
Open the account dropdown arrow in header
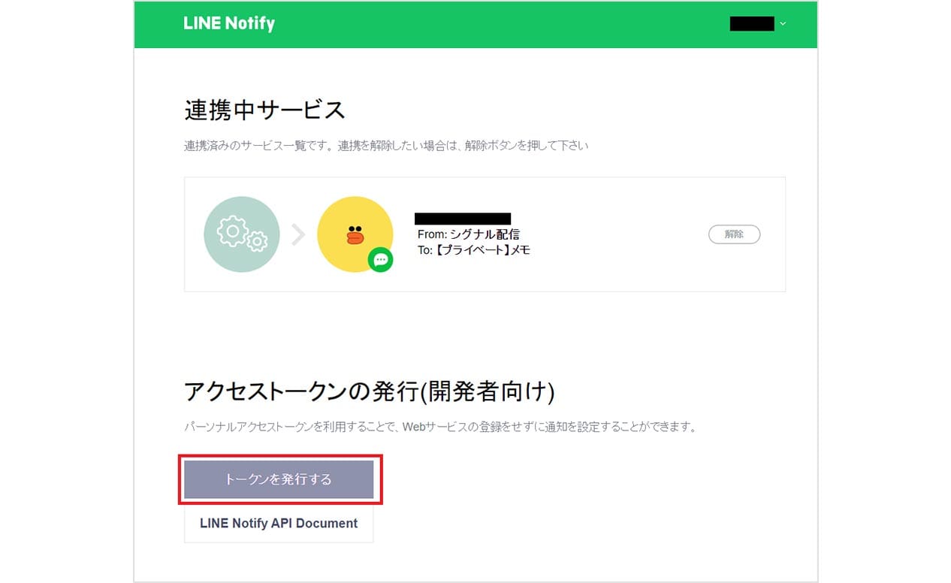783,24
